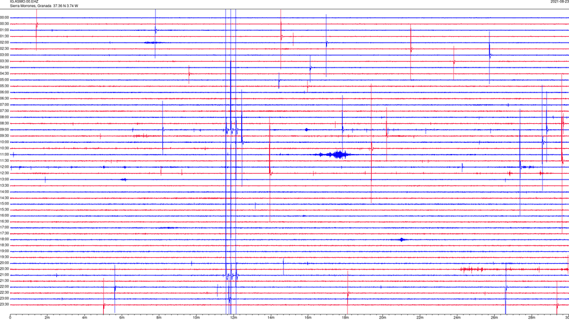
Task: Click the 08:30 trace label
Action: click(x=5, y=123)
